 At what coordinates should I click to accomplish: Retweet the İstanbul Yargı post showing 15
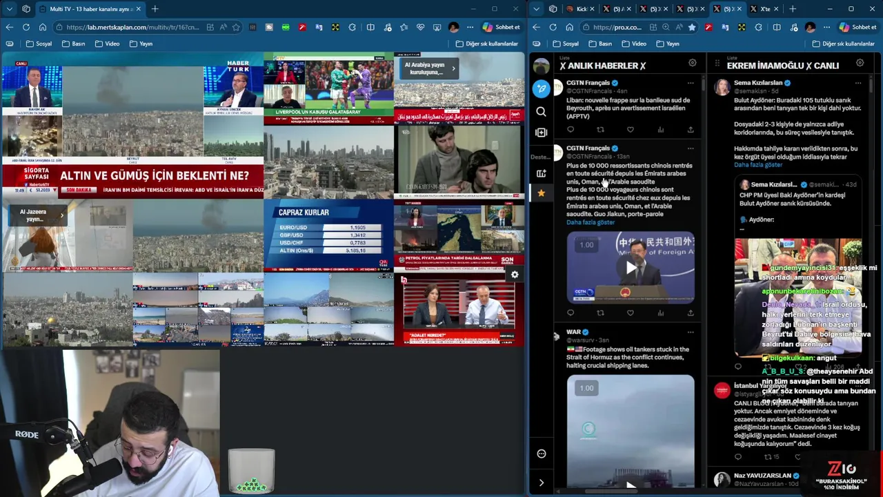pos(771,457)
